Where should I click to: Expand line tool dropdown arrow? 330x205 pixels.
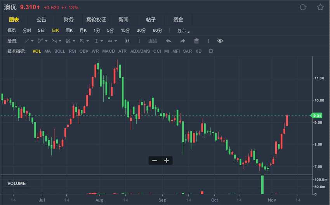[32, 41]
